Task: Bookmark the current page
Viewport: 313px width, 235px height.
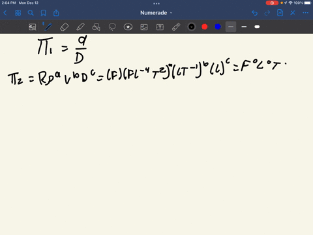Action: pyautogui.click(x=44, y=13)
